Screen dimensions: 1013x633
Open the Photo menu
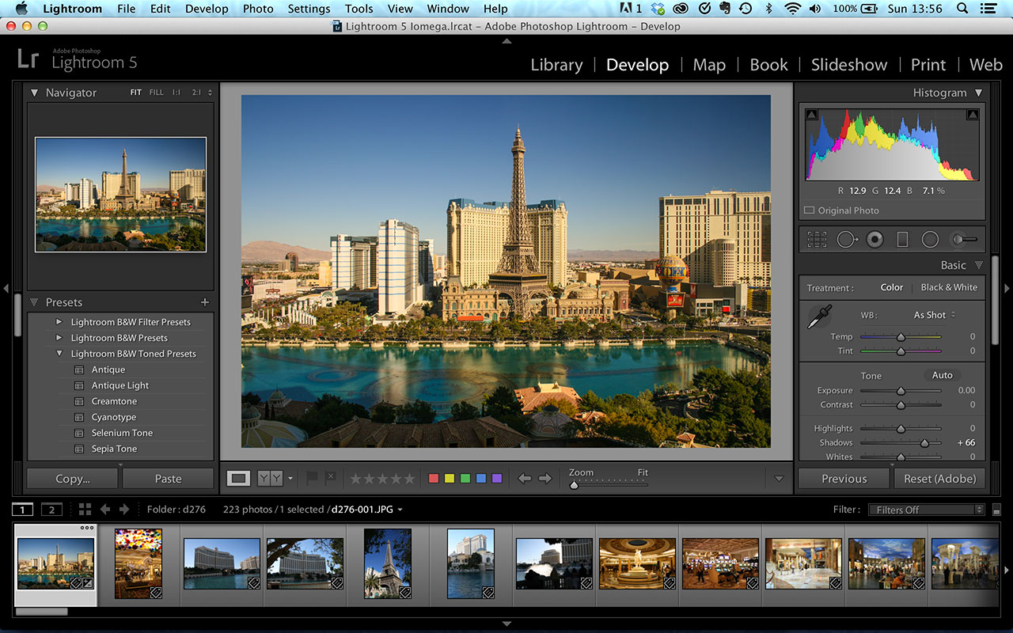point(258,9)
